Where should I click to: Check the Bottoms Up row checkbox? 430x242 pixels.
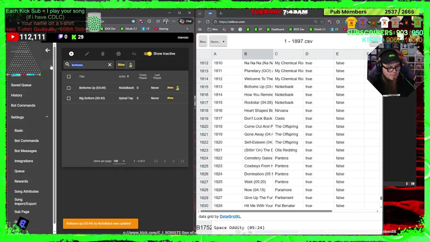69,88
